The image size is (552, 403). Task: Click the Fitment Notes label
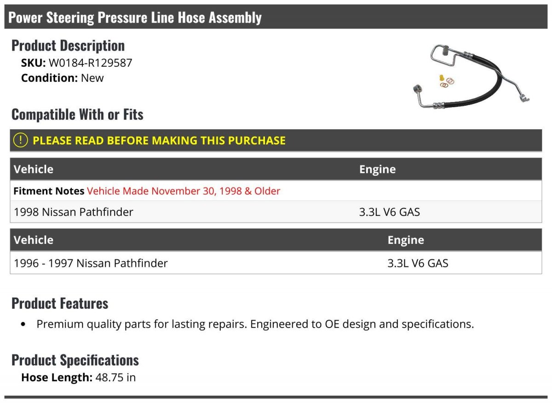click(x=49, y=191)
